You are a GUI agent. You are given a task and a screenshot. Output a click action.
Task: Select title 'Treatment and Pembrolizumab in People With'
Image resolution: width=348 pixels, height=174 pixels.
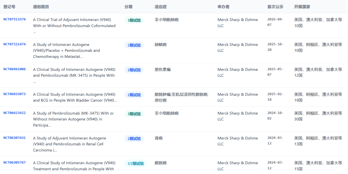coord(74,166)
